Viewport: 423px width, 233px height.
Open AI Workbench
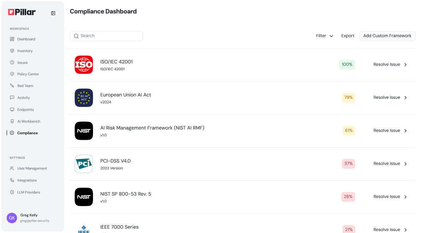point(29,121)
